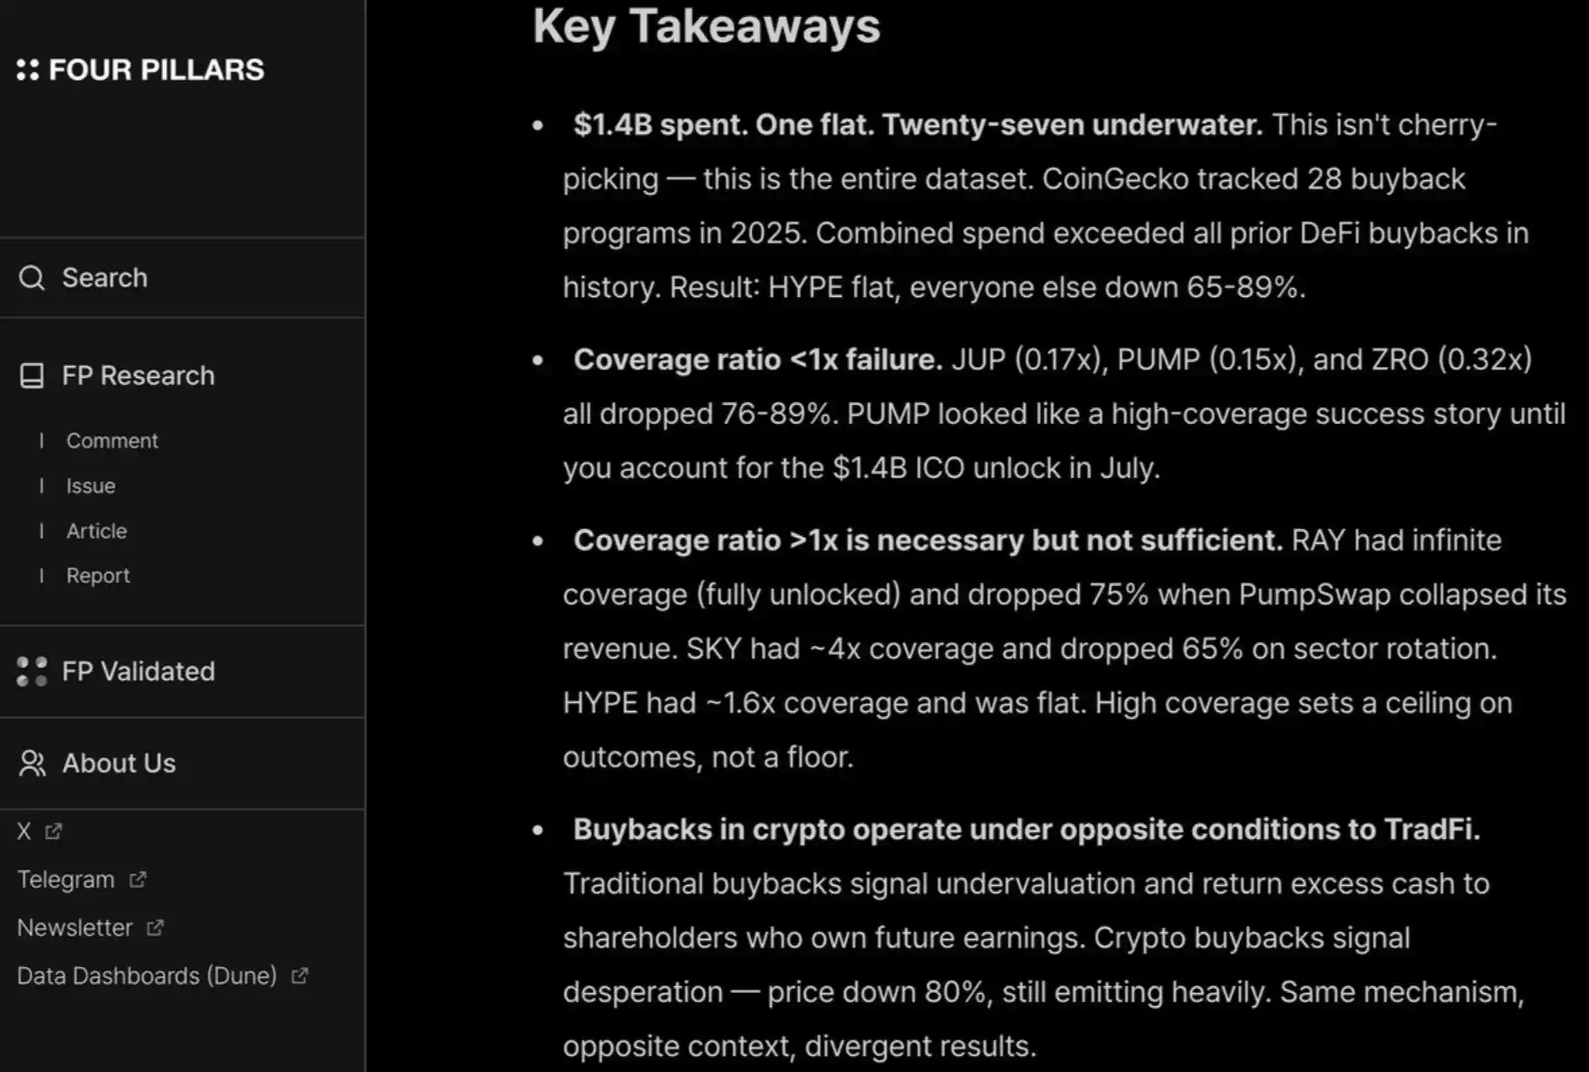The image size is (1589, 1072).
Task: Visit the Data Dashboards (Dune) text link
Action: point(147,975)
